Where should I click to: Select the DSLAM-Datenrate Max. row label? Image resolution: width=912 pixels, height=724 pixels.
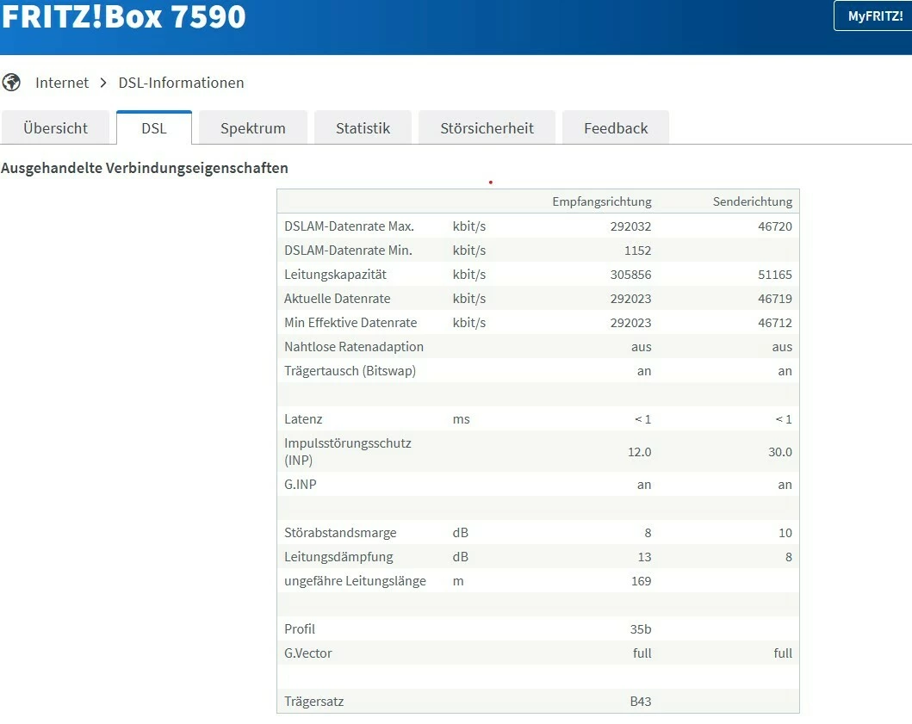coord(349,226)
